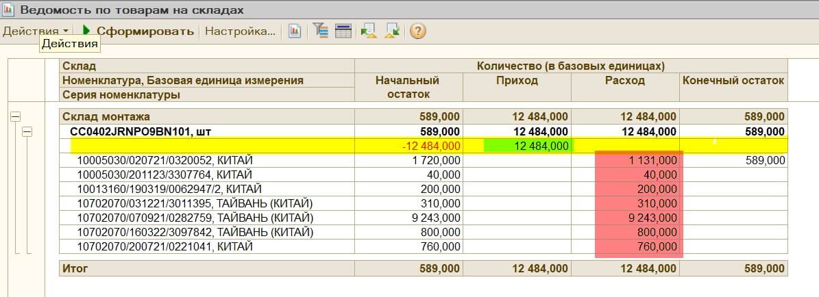Click Сформировать to generate the report
Image resolution: width=819 pixels, height=297 pixels.
point(137,31)
